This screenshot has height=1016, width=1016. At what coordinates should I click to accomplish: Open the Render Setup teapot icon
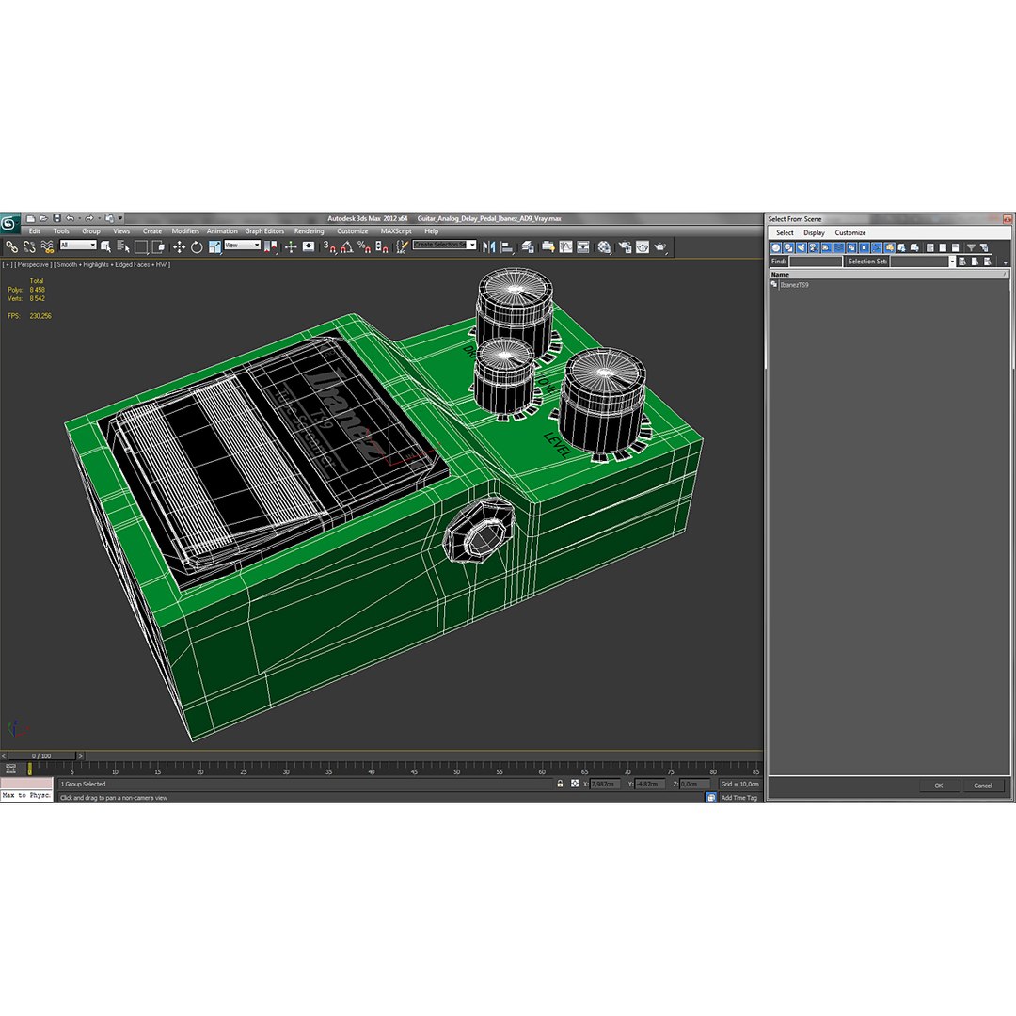[625, 246]
